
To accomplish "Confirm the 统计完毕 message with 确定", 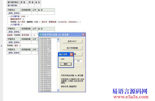I will point(66,64).
